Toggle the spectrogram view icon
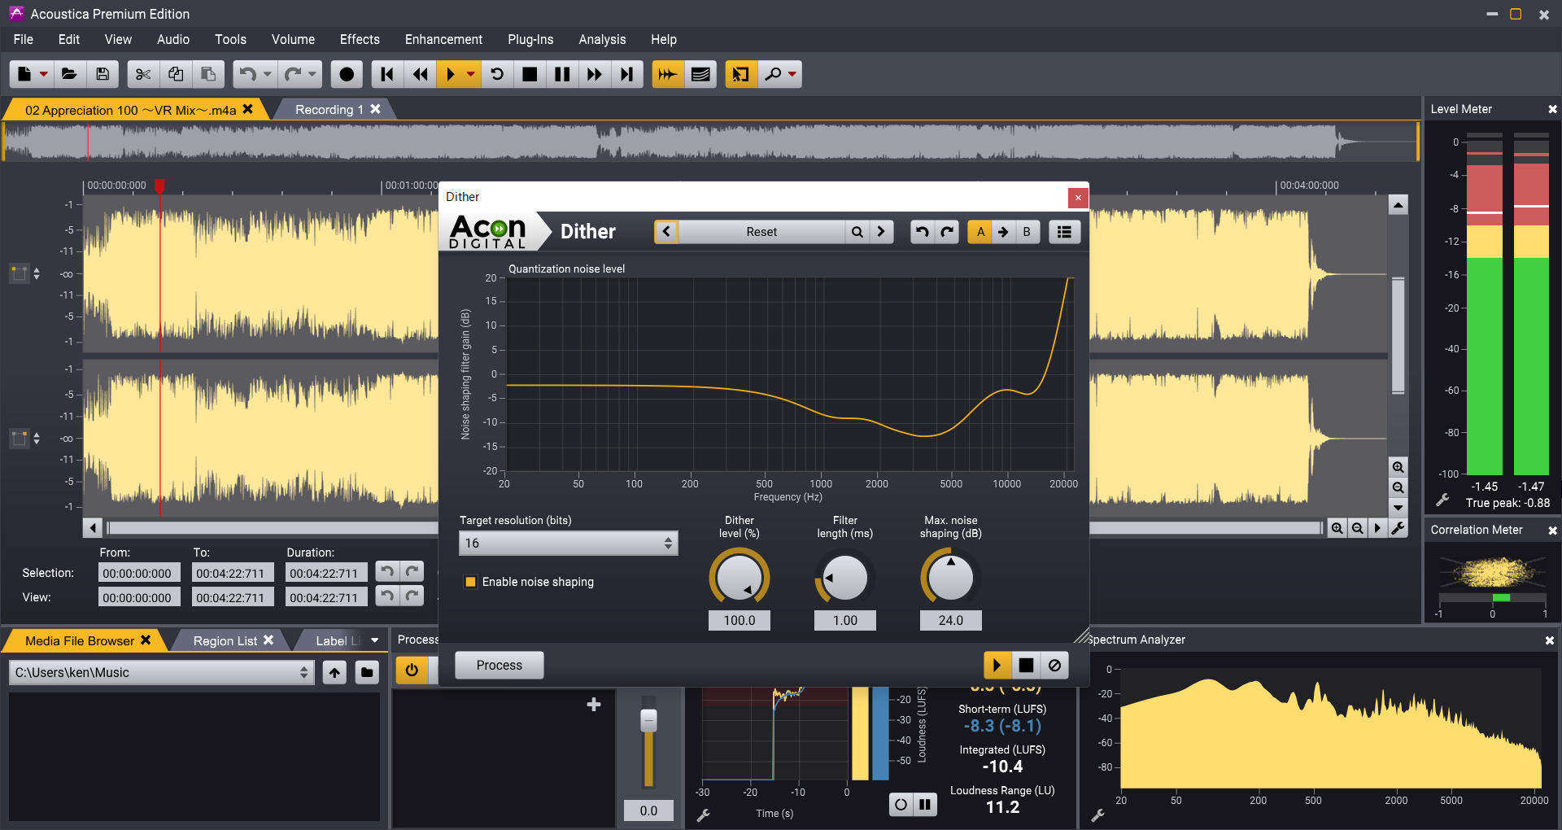The image size is (1562, 830). [x=700, y=74]
